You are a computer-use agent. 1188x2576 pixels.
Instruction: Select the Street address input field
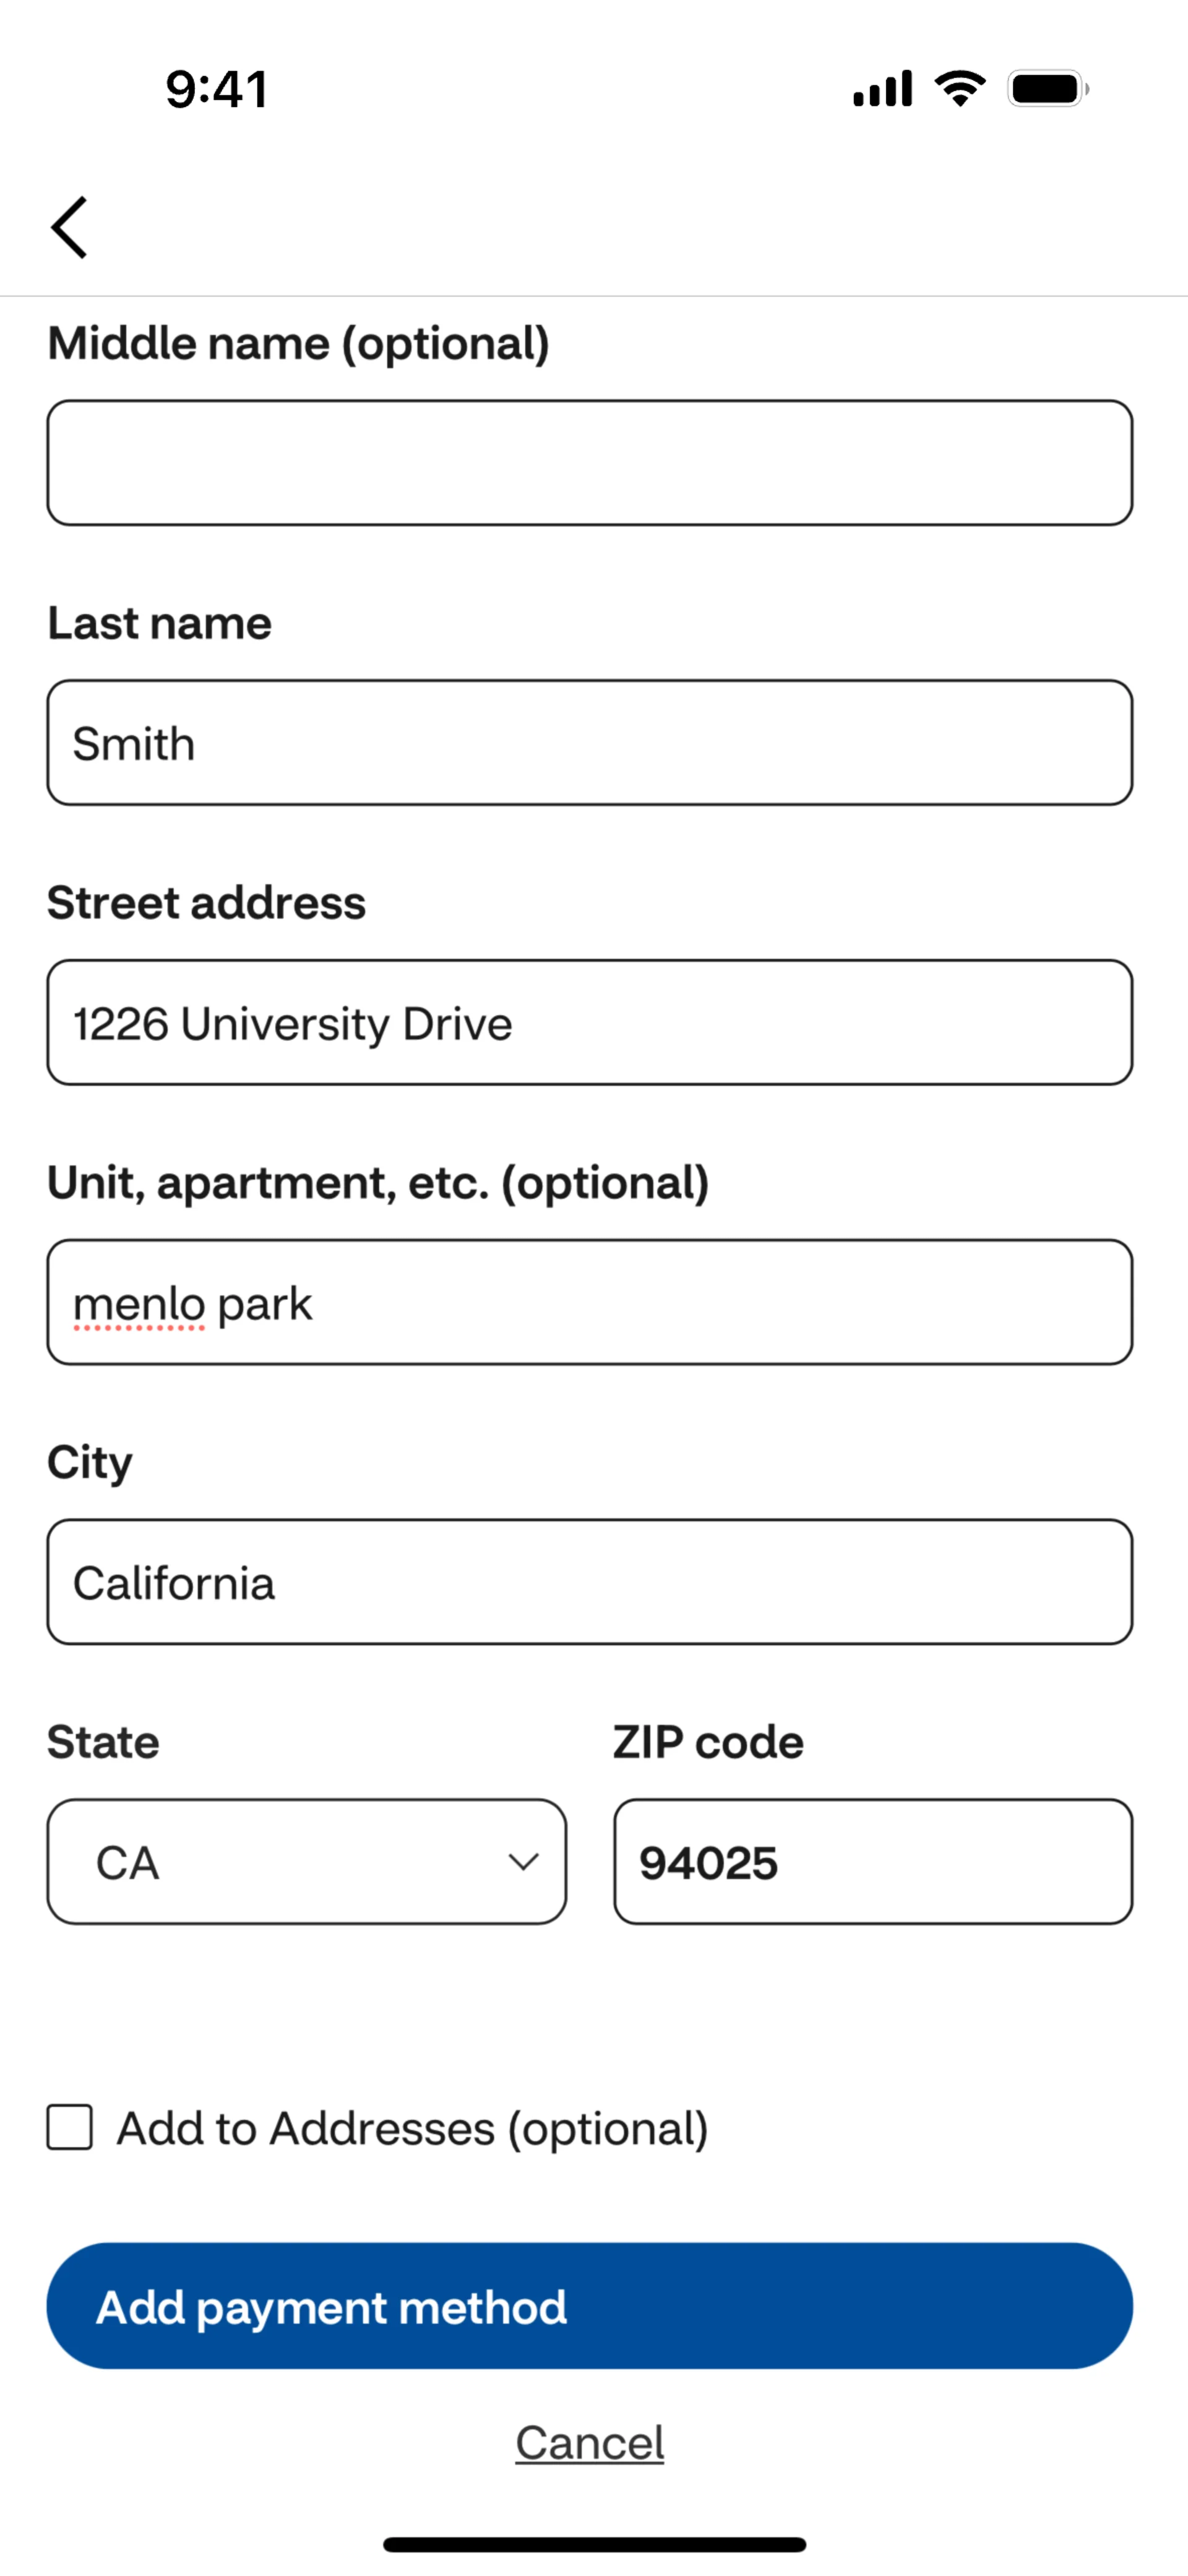(x=590, y=1023)
